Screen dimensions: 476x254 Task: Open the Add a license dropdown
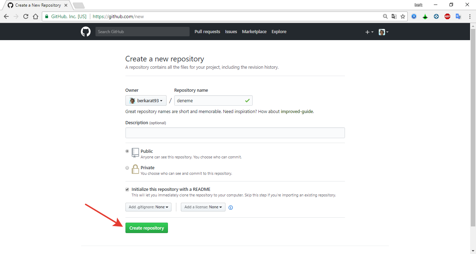(x=203, y=207)
